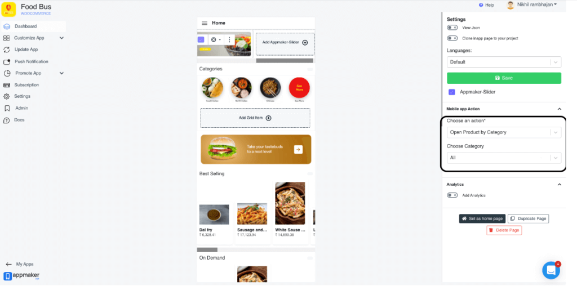This screenshot has width=577, height=286.
Task: Click the green Save button
Action: click(x=504, y=78)
